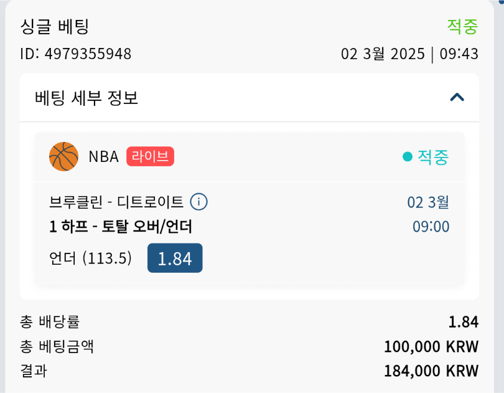Click the bet timestamp 02 3월 2025 | 09:43
Image resolution: width=504 pixels, height=393 pixels.
click(x=409, y=54)
